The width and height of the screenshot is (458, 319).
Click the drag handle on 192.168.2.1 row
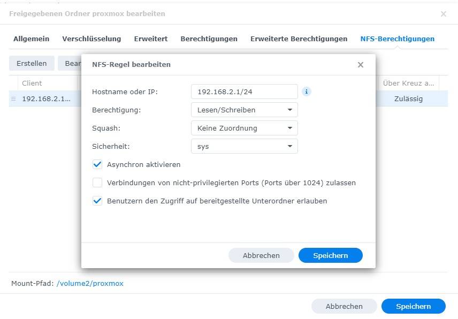(x=14, y=99)
